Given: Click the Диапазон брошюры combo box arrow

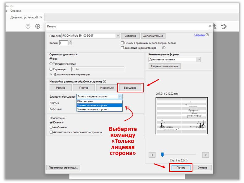Looking at the screenshot, I should click(120, 96).
